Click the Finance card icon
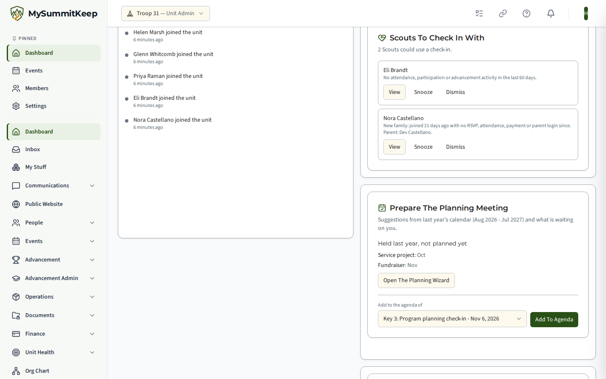The height and width of the screenshot is (379, 606). coord(16,334)
